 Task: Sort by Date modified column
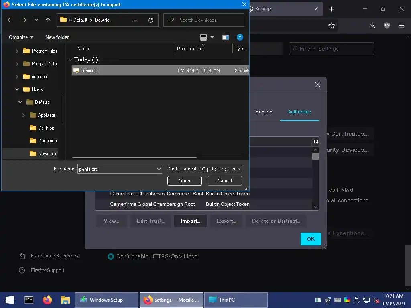[190, 49]
